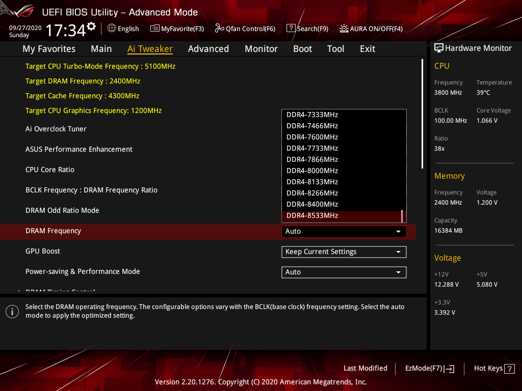522x391 pixels.
Task: Select the Ai Tweaker tab
Action: [150, 49]
